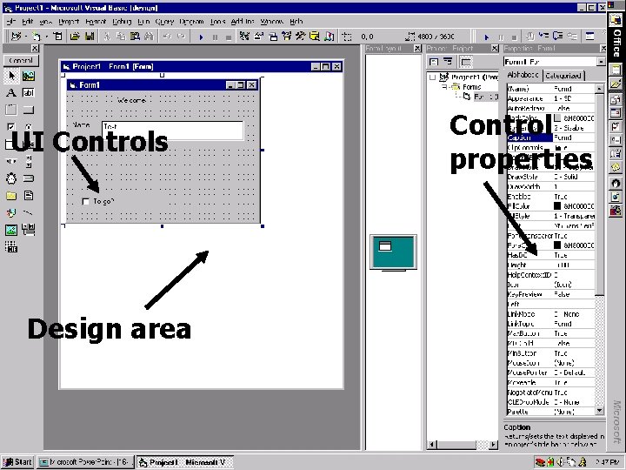Switch to the Alphabetic properties tab
The image size is (626, 470).
(523, 75)
